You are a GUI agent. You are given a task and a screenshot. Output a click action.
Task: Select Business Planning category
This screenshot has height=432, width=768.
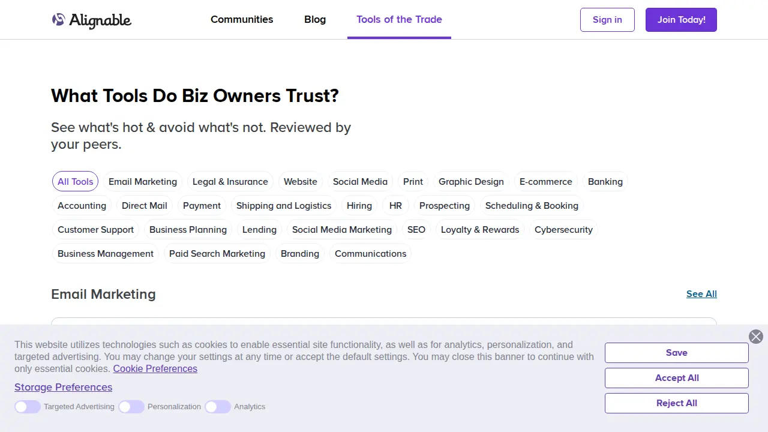click(x=188, y=229)
